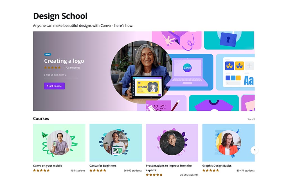Select the Presentations to impress course thumbnail
This screenshot has height=191, width=288.
(172, 143)
